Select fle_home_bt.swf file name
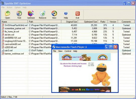 tap(12, 32)
